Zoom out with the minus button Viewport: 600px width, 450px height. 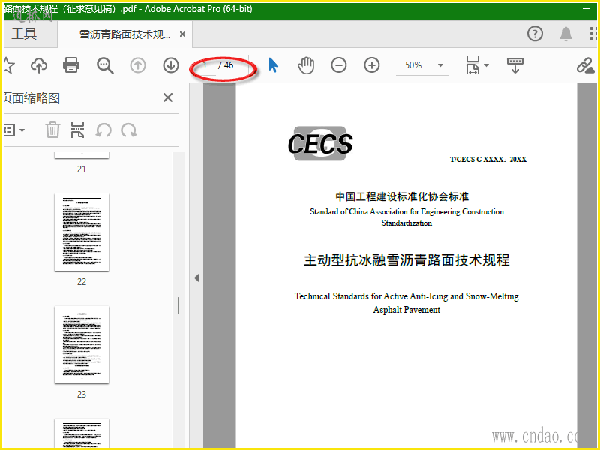coord(339,65)
